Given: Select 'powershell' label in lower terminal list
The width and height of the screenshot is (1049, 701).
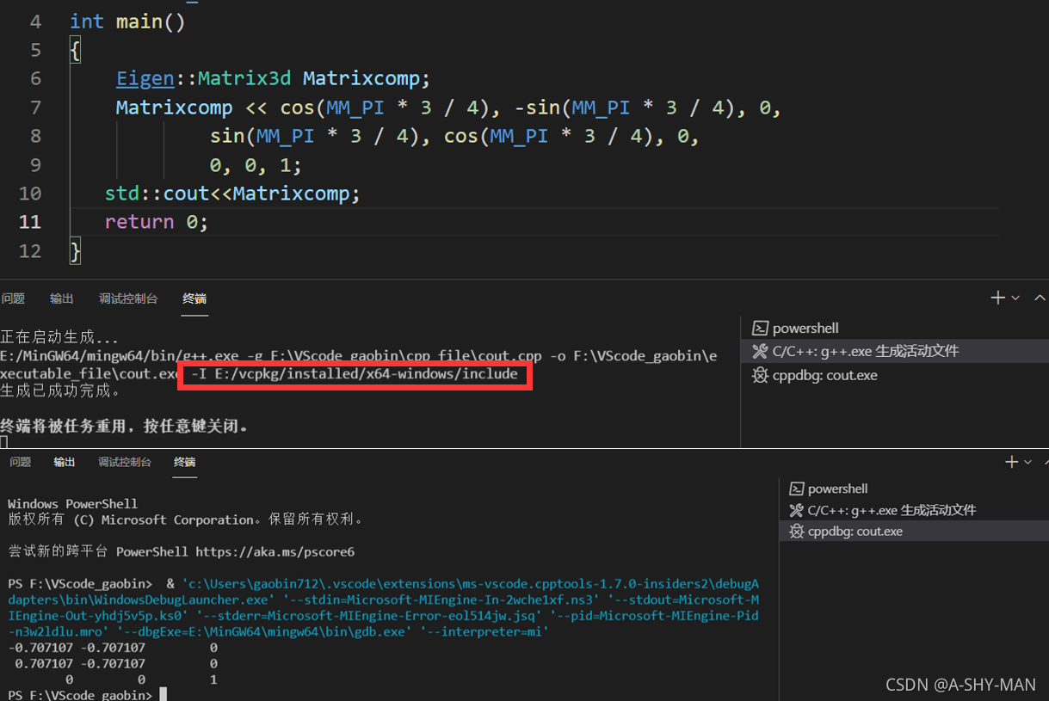Looking at the screenshot, I should pos(838,489).
